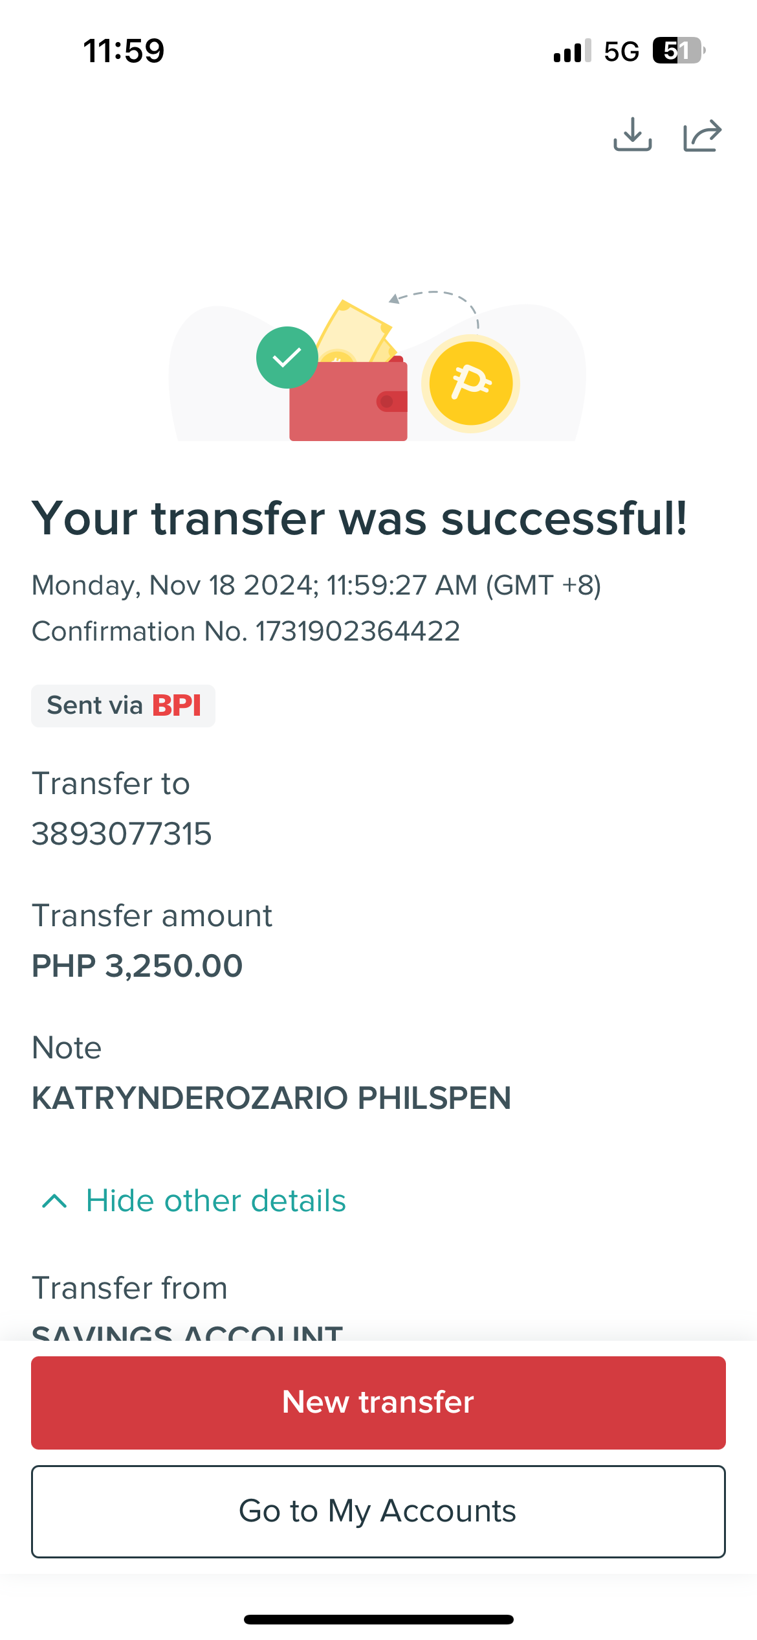This screenshot has width=757, height=1640.
Task: Tap the peso coin illustration
Action: pyautogui.click(x=471, y=383)
